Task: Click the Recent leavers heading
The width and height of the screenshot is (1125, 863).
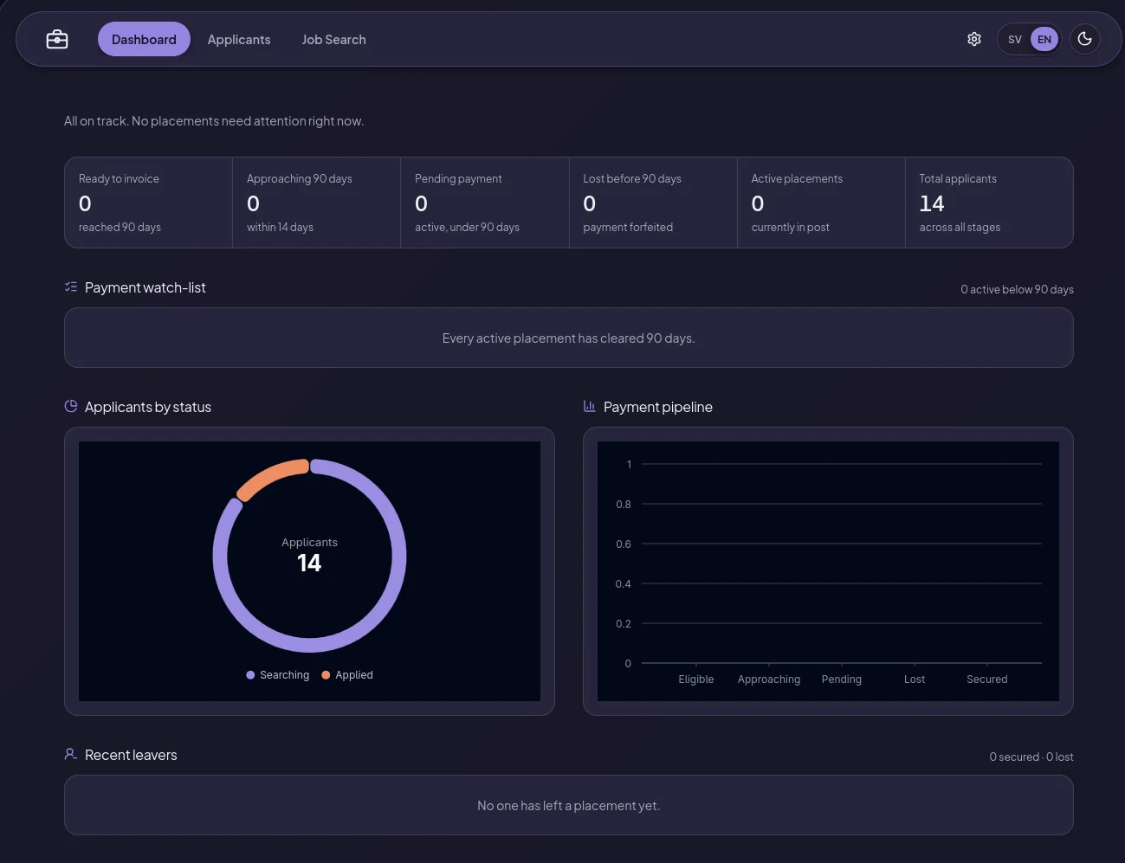Action: click(x=131, y=755)
